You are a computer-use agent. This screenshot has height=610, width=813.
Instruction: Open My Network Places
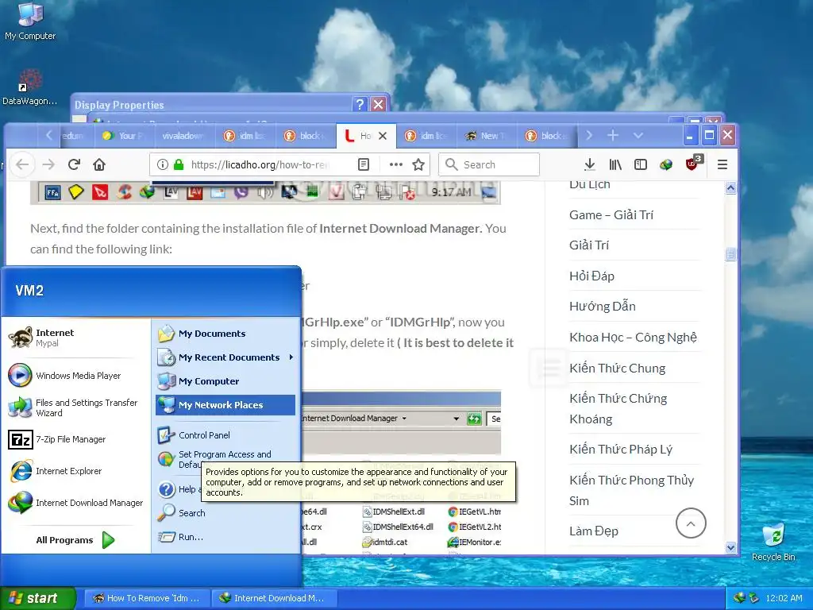(x=225, y=405)
